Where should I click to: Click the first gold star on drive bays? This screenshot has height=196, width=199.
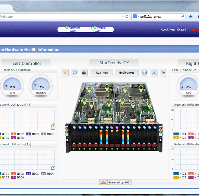pos(101,131)
